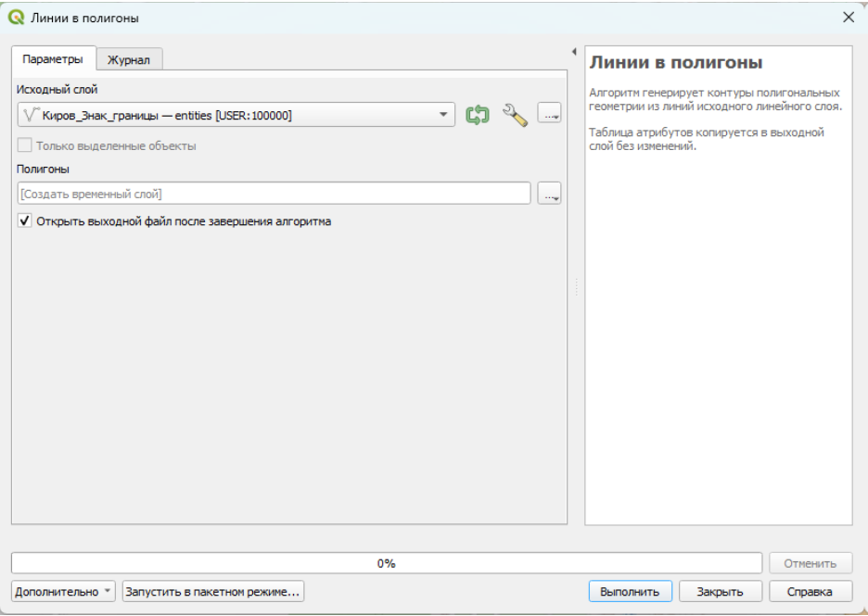Uncheck Открыть выходной файл после завершения алгоритма

coord(25,221)
